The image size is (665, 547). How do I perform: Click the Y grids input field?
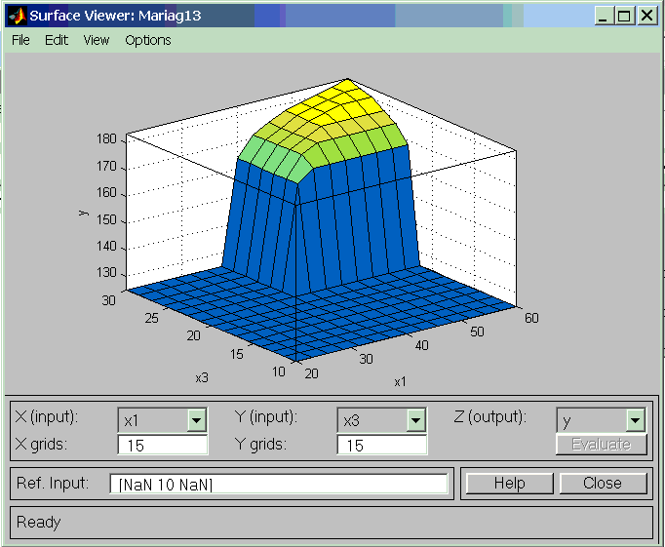381,446
